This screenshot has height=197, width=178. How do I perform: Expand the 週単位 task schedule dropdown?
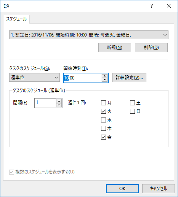(34, 77)
